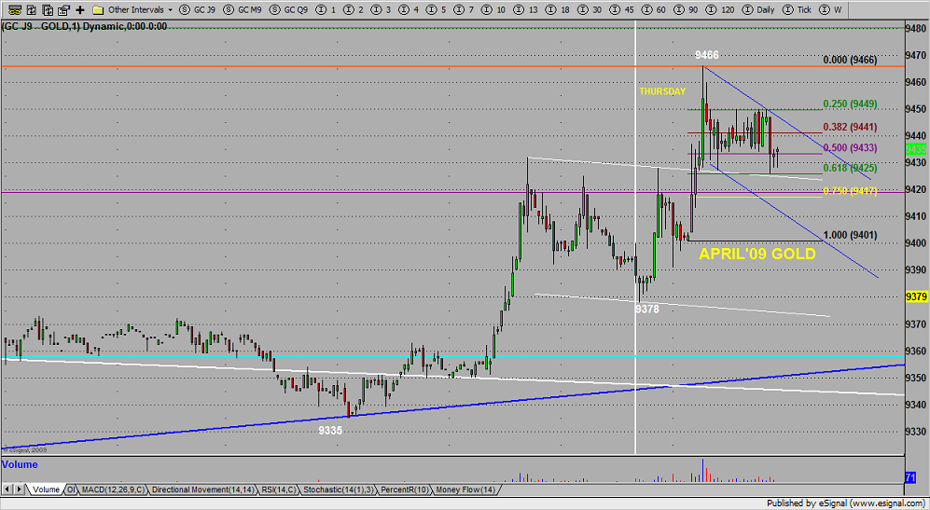Click the 9466 high price label
The height and width of the screenshot is (510, 930).
(x=706, y=55)
